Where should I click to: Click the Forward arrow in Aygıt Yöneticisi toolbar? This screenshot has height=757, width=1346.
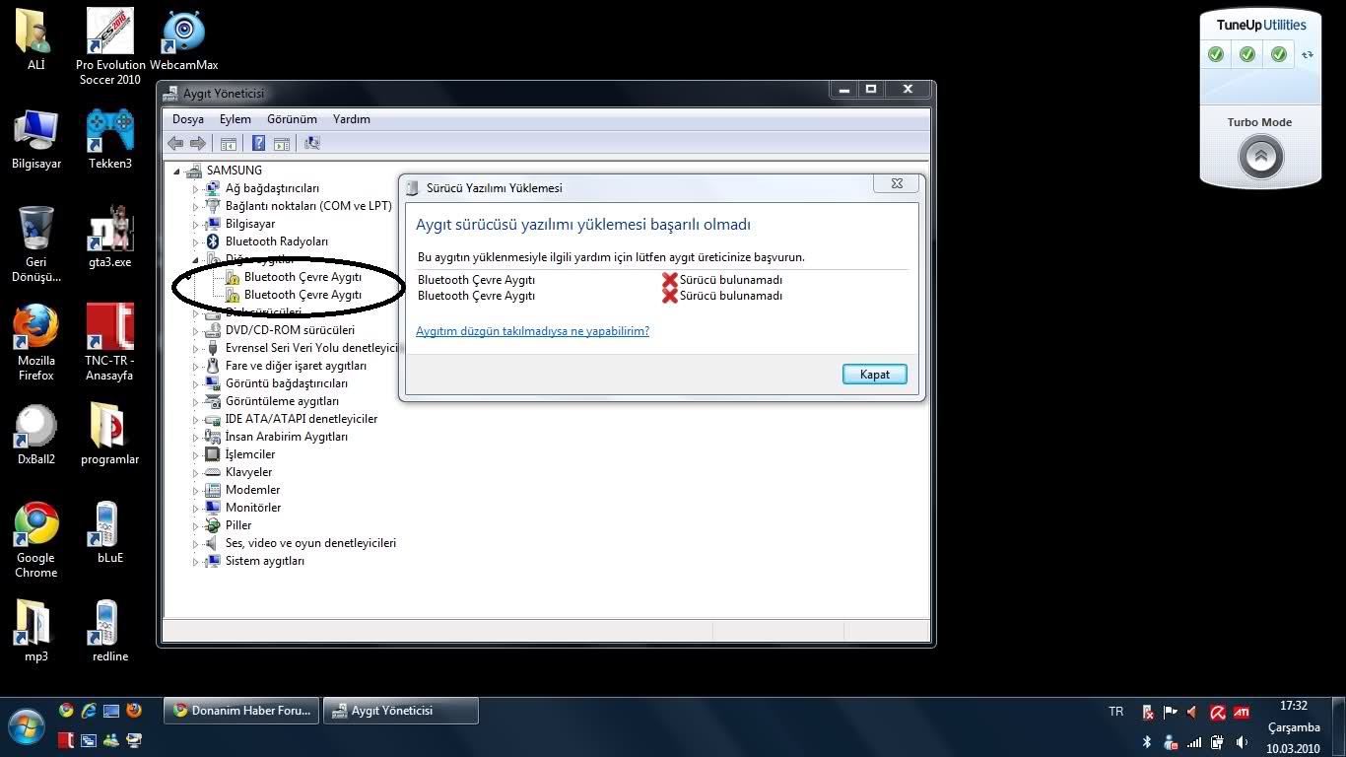[x=198, y=144]
